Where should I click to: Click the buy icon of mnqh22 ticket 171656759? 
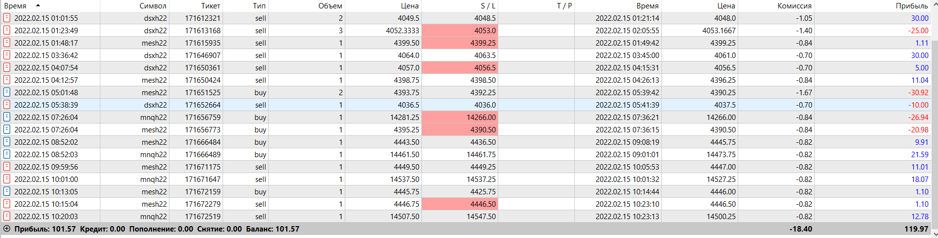[x=7, y=117]
